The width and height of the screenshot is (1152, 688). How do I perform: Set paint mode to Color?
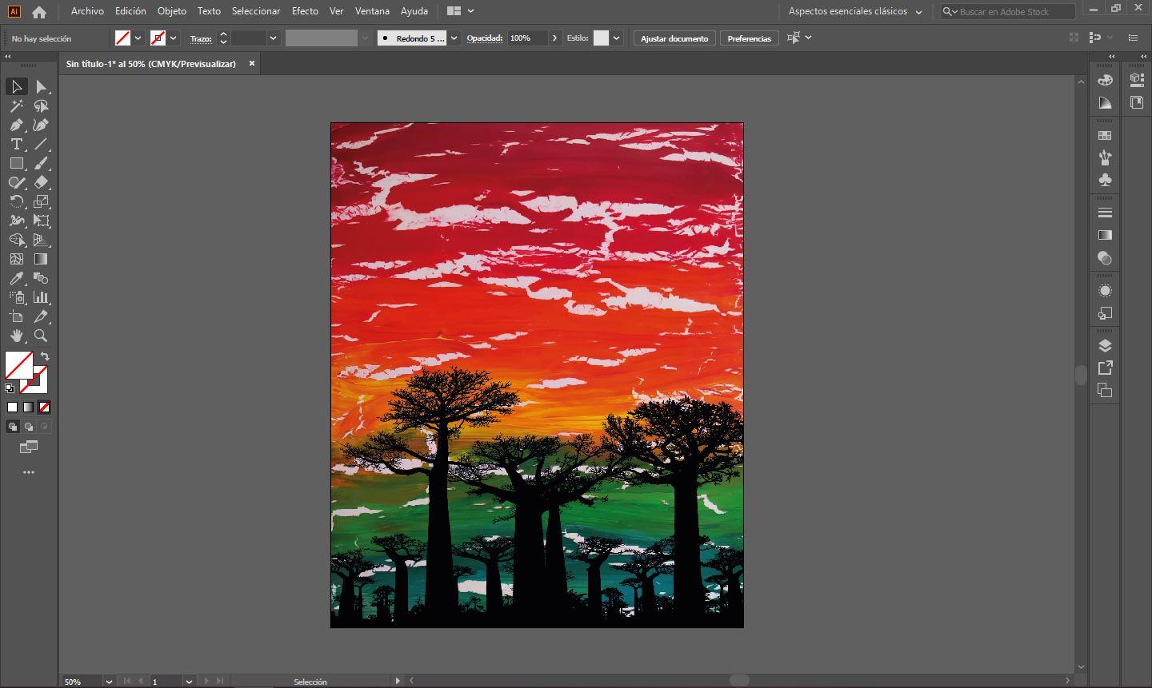point(12,407)
